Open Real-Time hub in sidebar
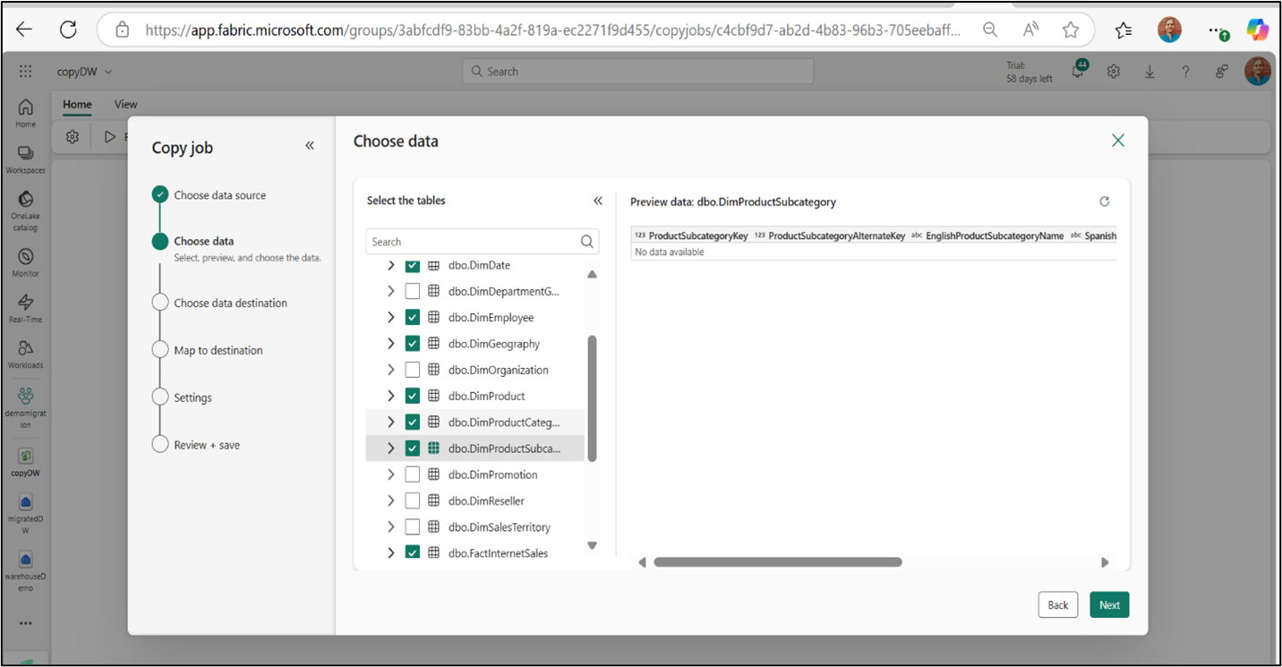Viewport: 1282px width, 667px height. click(x=25, y=308)
